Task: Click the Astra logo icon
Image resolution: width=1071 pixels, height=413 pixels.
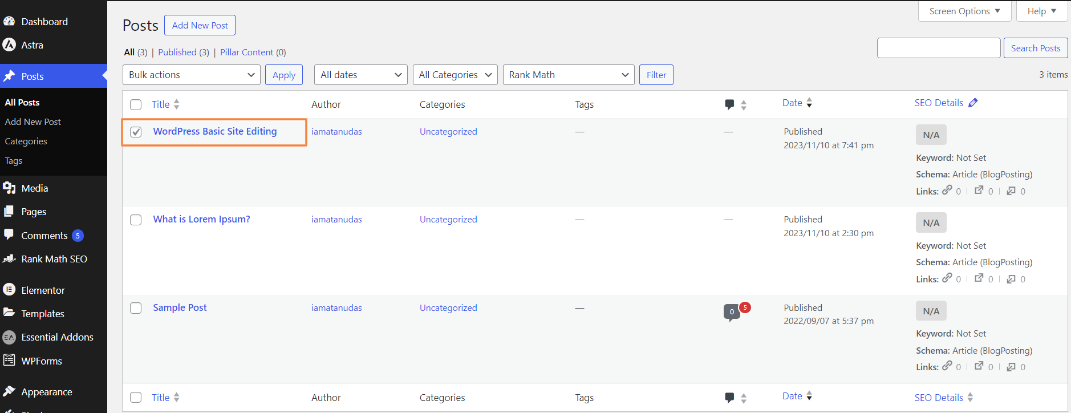Action: [9, 45]
